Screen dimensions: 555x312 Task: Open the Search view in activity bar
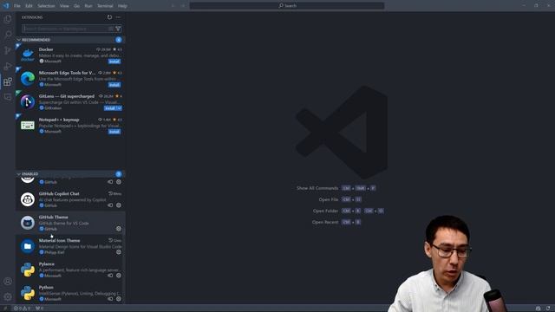[x=8, y=35]
